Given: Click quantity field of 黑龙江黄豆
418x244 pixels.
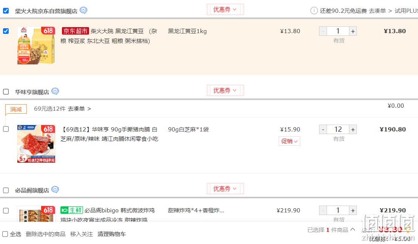Looking at the screenshot, I should [x=338, y=31].
